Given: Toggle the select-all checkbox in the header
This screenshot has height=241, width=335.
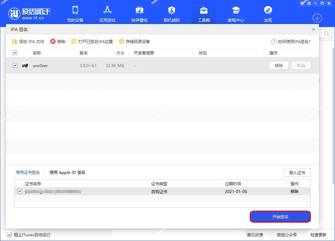Looking at the screenshot, I should (x=15, y=52).
